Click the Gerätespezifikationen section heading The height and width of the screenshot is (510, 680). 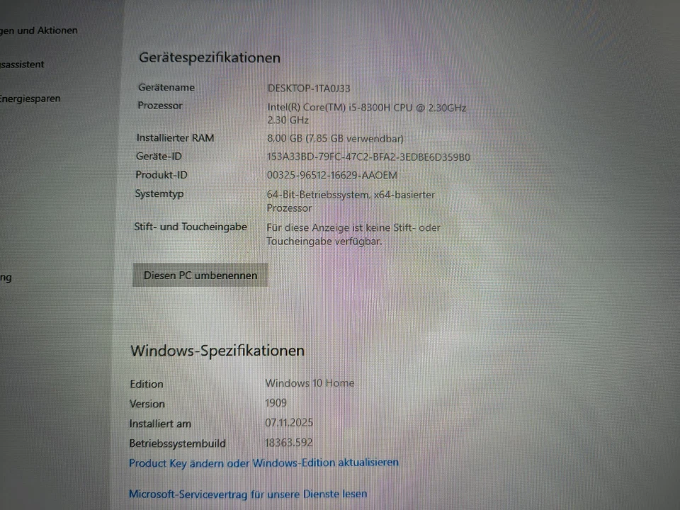coord(209,57)
